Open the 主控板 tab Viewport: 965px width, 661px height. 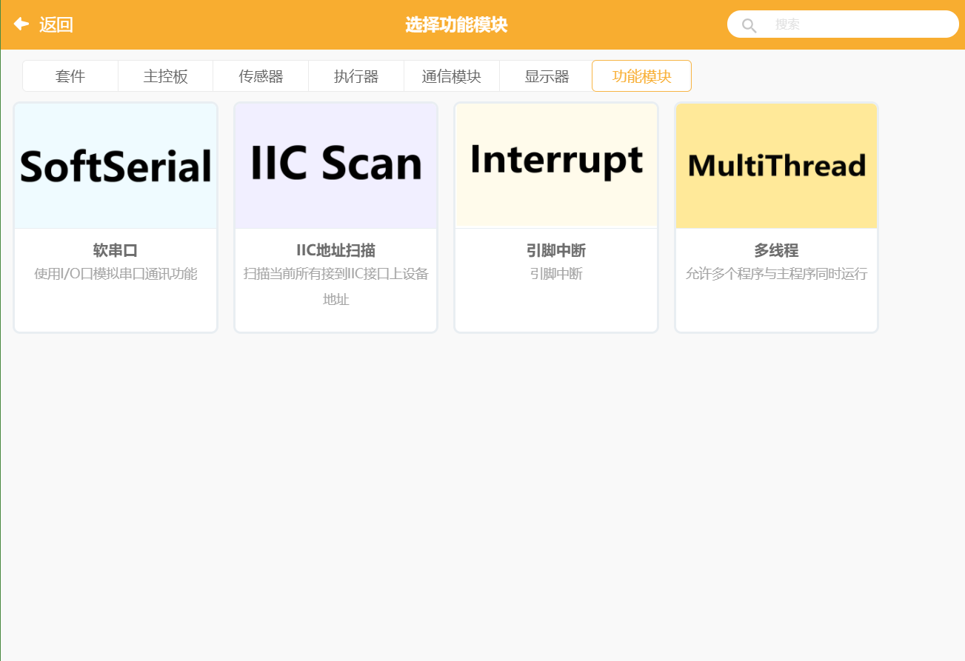(x=165, y=76)
